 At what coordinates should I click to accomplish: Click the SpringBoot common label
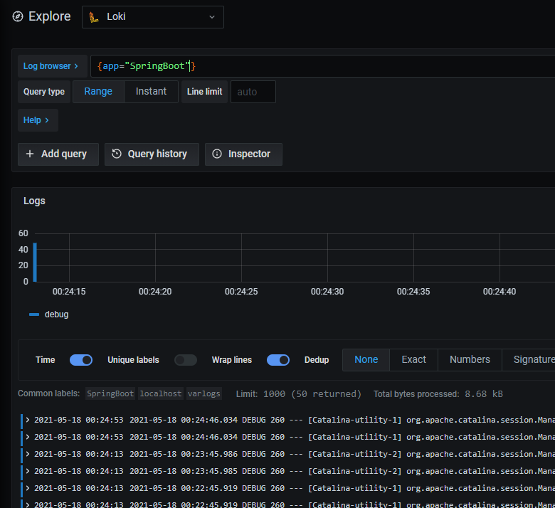point(110,393)
